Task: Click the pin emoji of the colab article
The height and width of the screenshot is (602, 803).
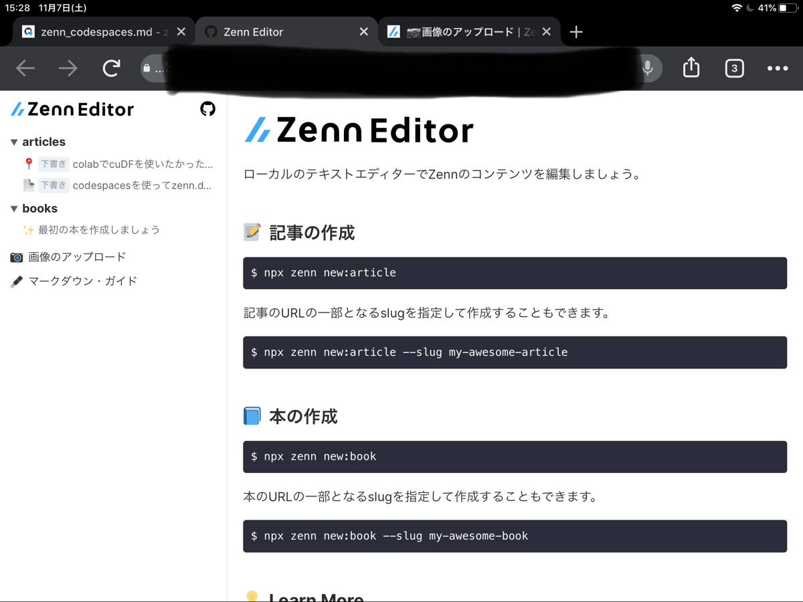Action: tap(29, 164)
